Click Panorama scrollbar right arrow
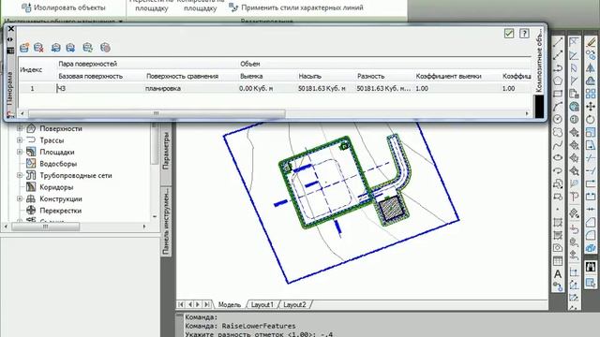Screen dimensions: 600x337 (527, 113)
